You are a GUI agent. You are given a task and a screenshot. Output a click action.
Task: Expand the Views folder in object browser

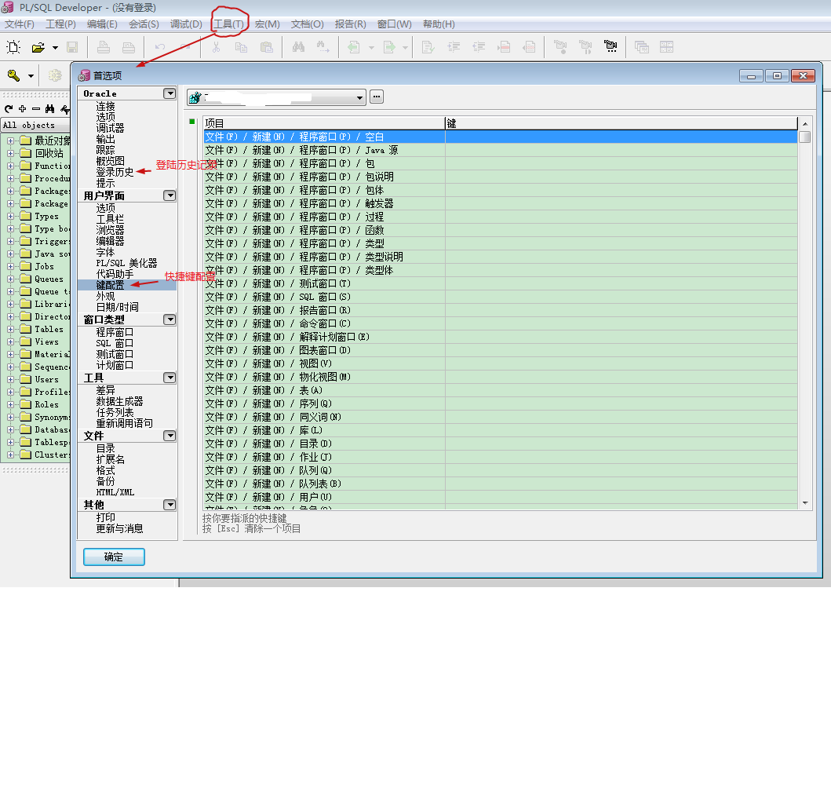10,342
